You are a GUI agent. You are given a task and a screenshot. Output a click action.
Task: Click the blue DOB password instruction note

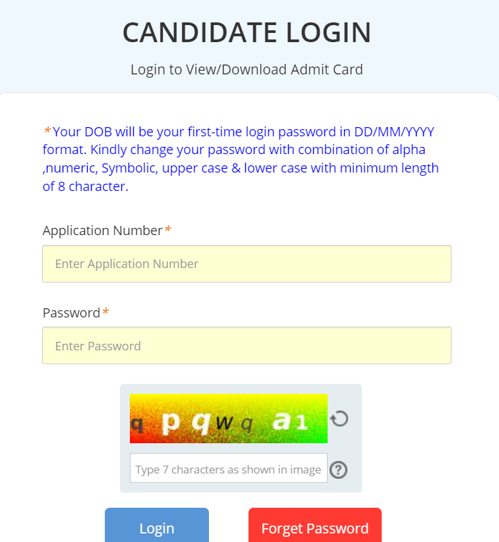241,159
